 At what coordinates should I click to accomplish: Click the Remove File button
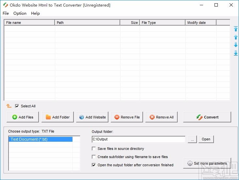127,117
